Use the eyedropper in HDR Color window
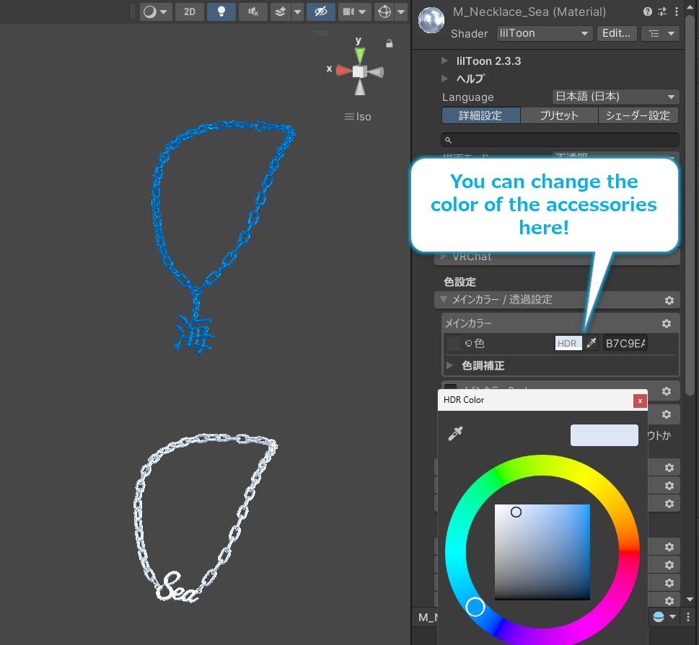Viewport: 699px width, 645px height. click(x=456, y=433)
